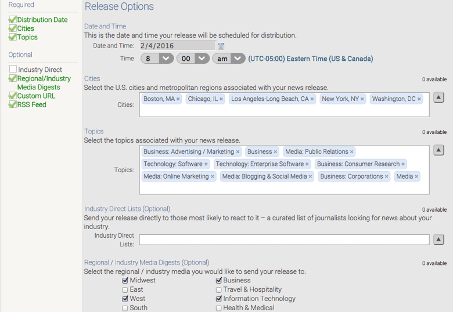This screenshot has height=312, width=453.
Task: Uncheck the Midwest regional digest checkbox
Action: (125, 281)
